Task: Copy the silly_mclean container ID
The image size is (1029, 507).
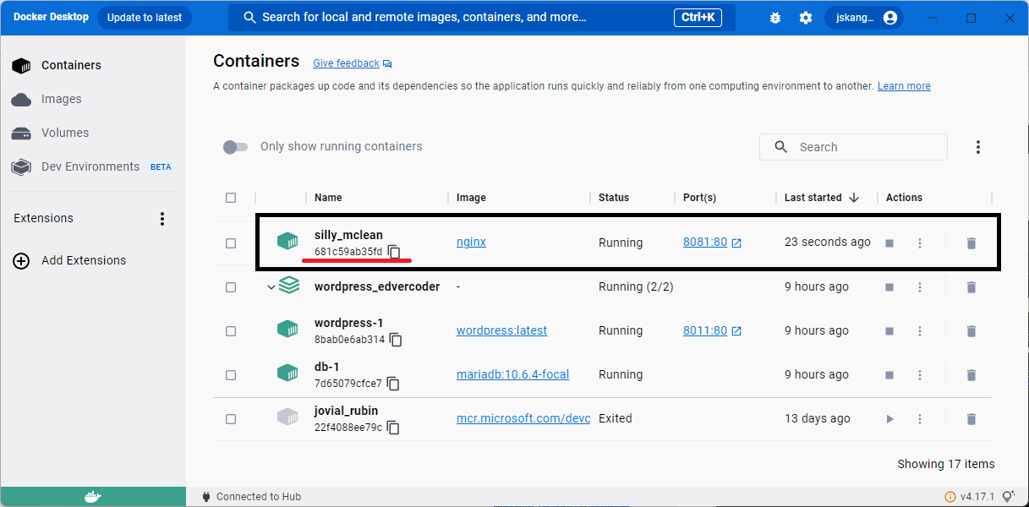Action: (394, 252)
